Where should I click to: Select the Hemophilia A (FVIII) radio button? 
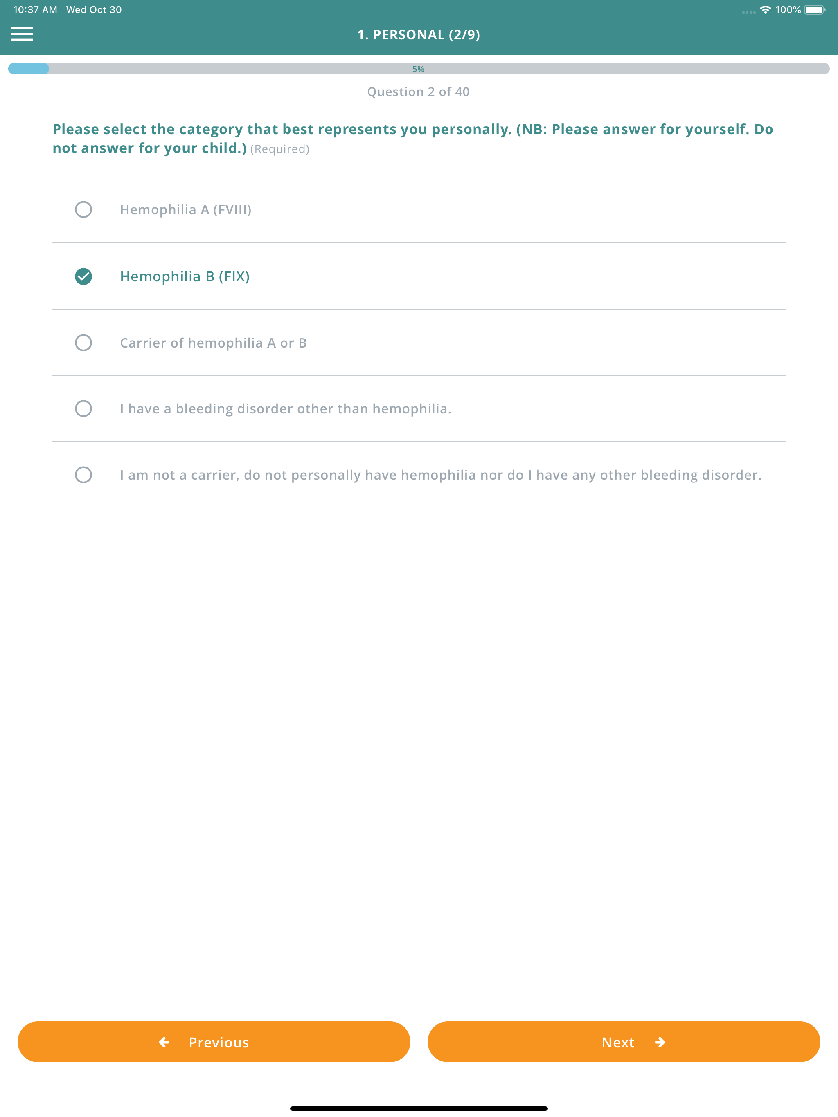pyautogui.click(x=83, y=210)
